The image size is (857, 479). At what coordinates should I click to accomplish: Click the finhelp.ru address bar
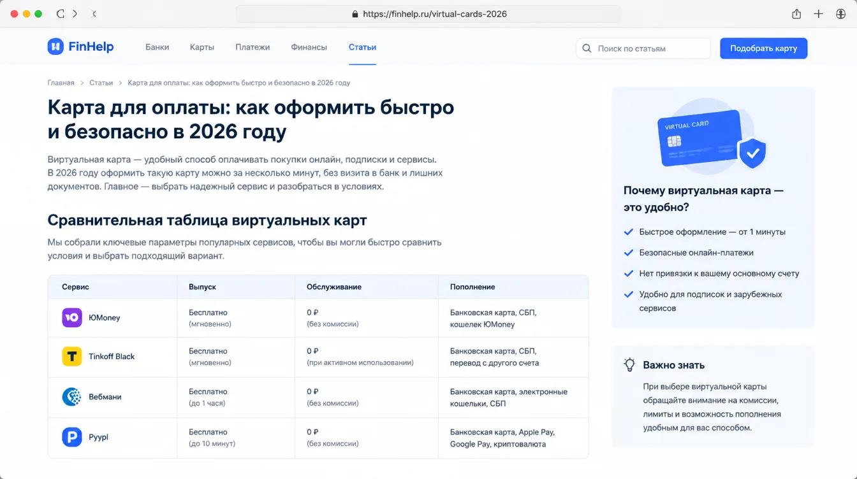pyautogui.click(x=428, y=14)
